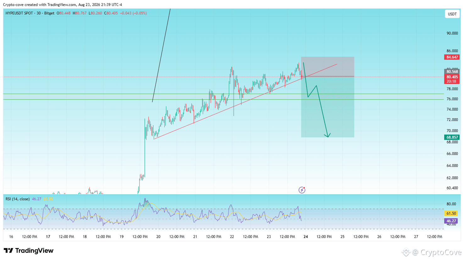464x260 pixels.
Task: Click date 18 on the time axis
Action: (85, 237)
